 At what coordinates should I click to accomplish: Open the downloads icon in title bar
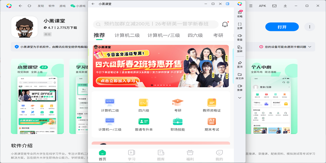pyautogui.click(x=285, y=6)
